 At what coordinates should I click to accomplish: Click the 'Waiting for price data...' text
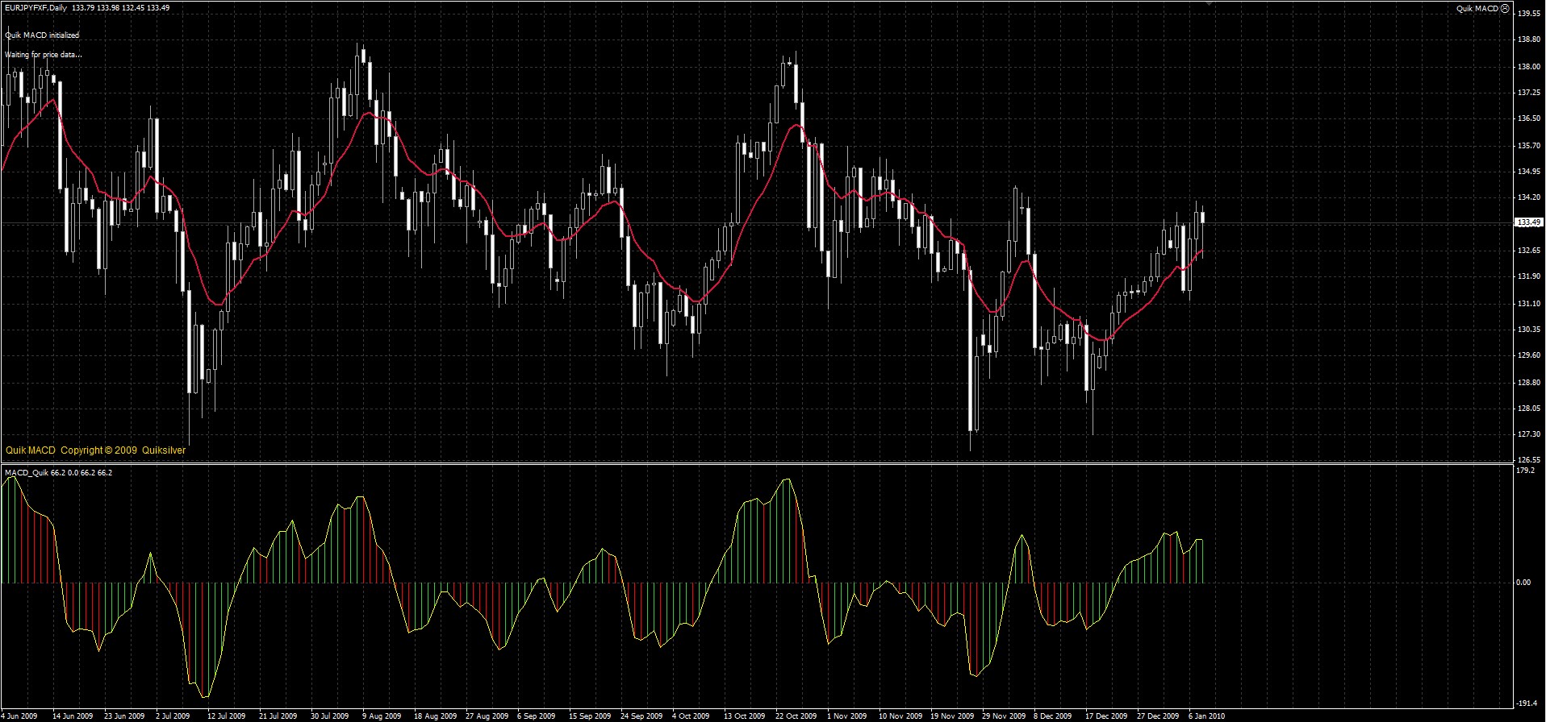click(44, 55)
